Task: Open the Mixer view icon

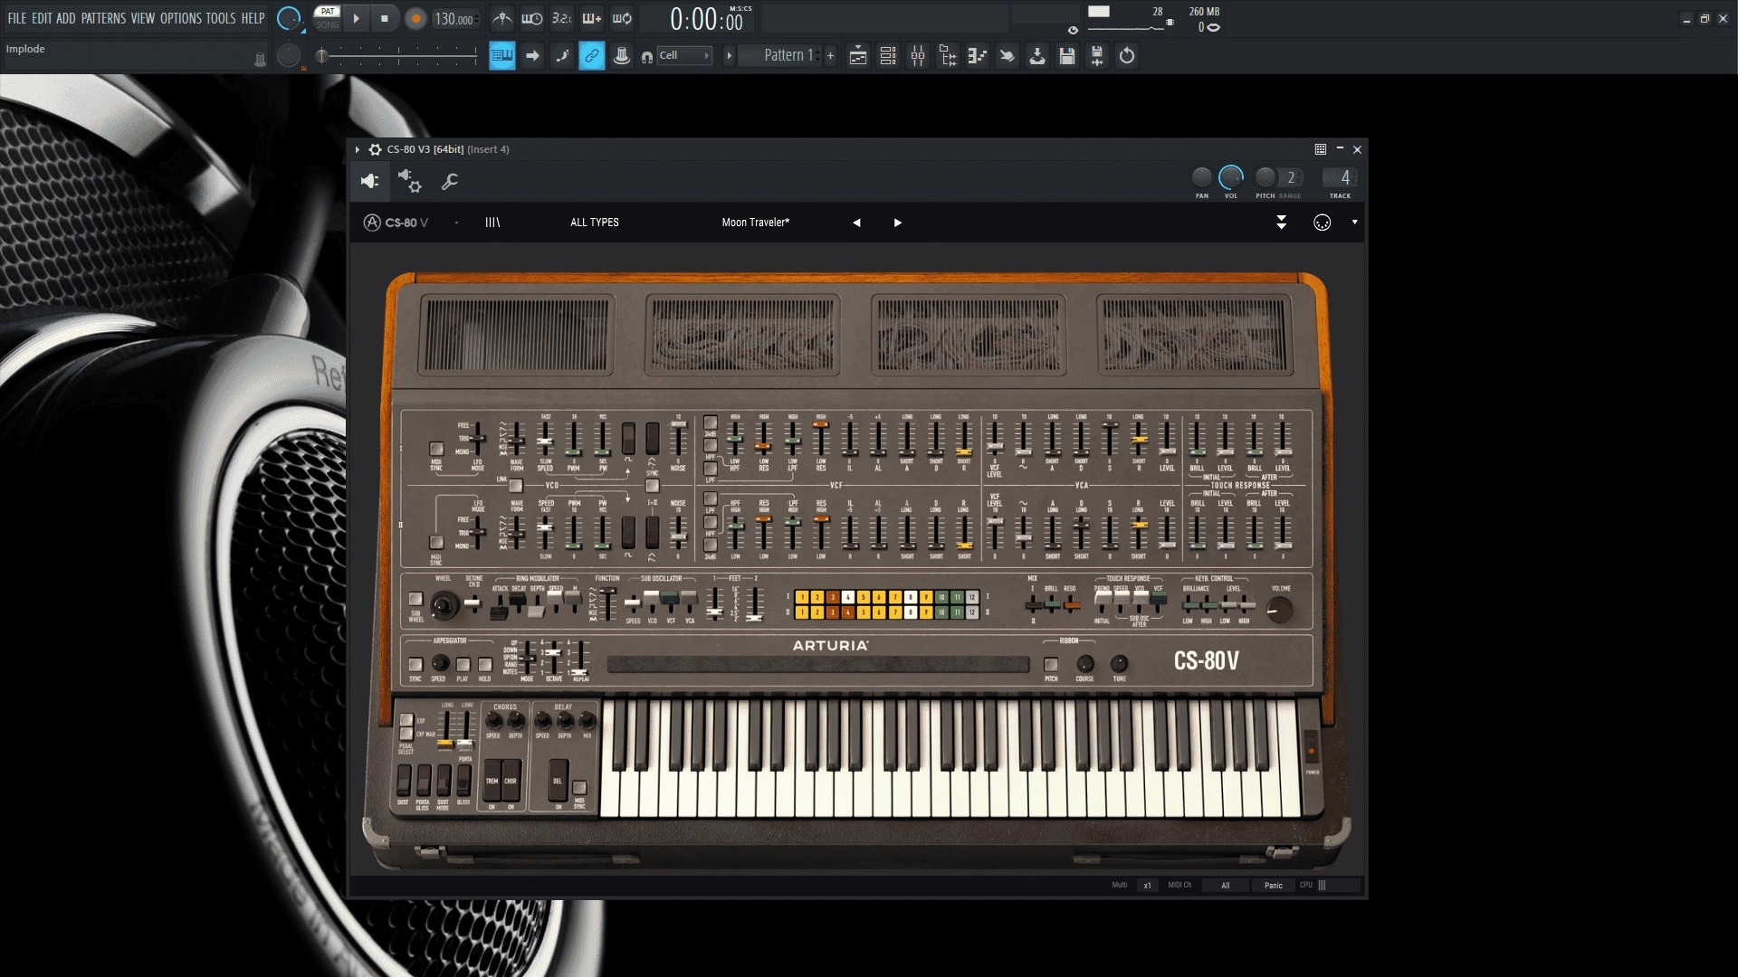Action: (x=918, y=56)
